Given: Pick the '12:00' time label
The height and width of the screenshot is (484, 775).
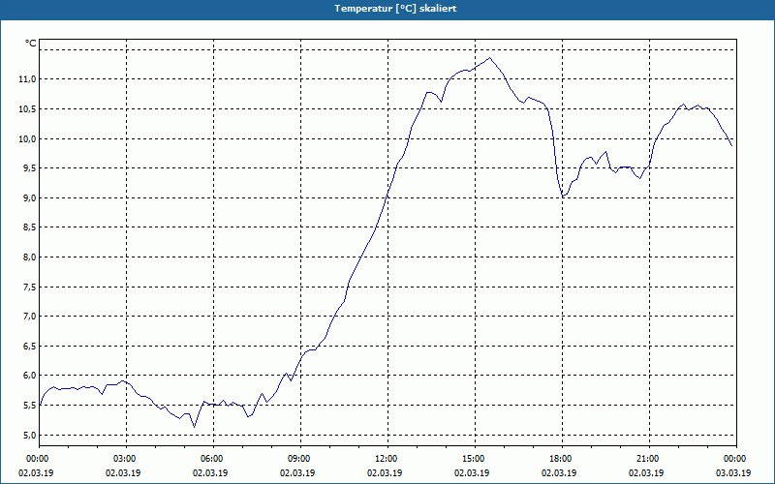Looking at the screenshot, I should point(387,459).
